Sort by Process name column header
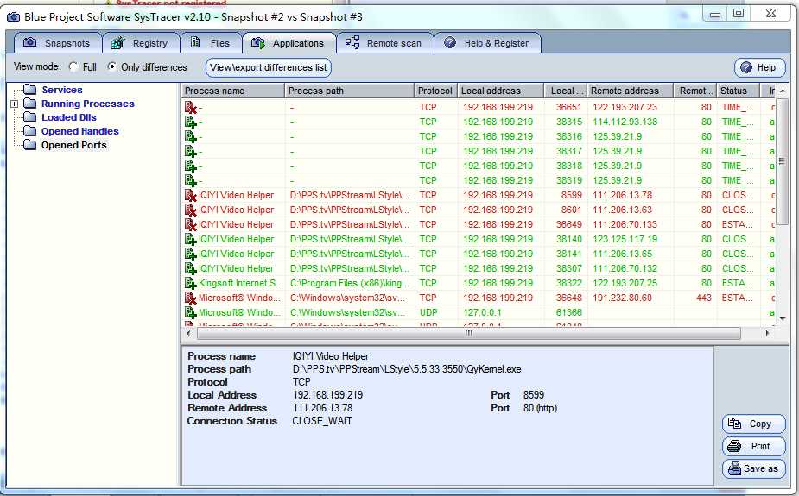Viewport: 799px width, 496px height. (233, 91)
